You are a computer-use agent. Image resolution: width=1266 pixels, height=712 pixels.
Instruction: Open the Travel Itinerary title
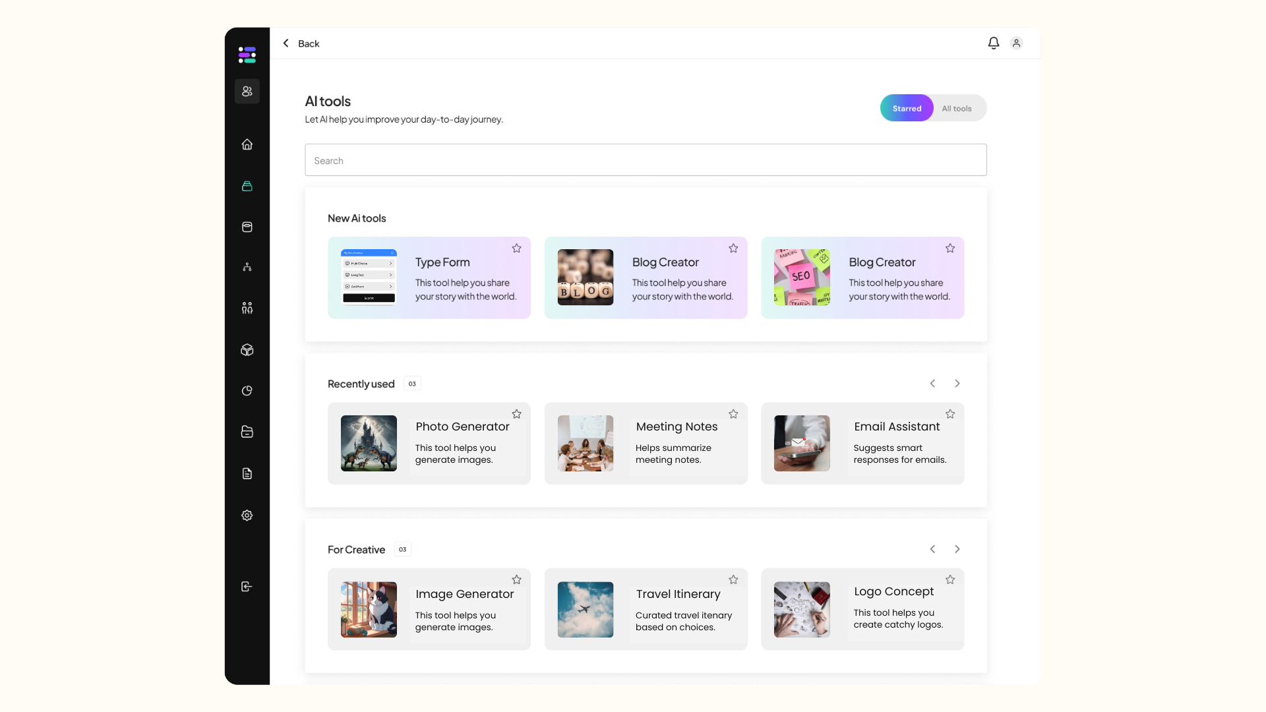(678, 594)
